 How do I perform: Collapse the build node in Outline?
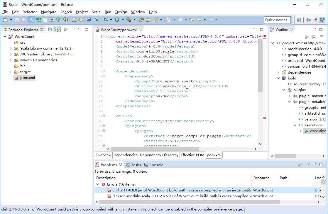click(278, 78)
